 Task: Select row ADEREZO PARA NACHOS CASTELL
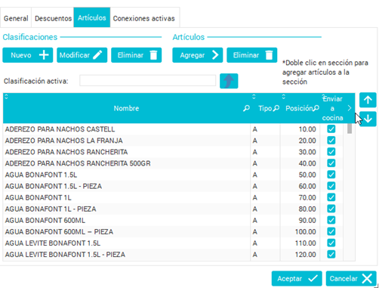pos(173,129)
